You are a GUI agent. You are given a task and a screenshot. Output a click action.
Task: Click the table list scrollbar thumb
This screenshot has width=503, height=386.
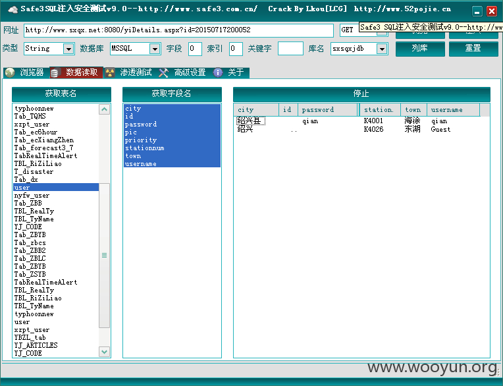click(x=104, y=256)
